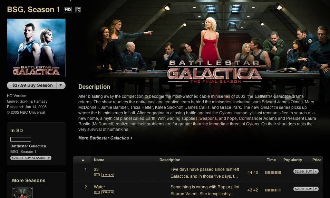This screenshot has width=330, height=198.
Task: Click the sort arrow in the table header
Action: pyautogui.click(x=83, y=160)
